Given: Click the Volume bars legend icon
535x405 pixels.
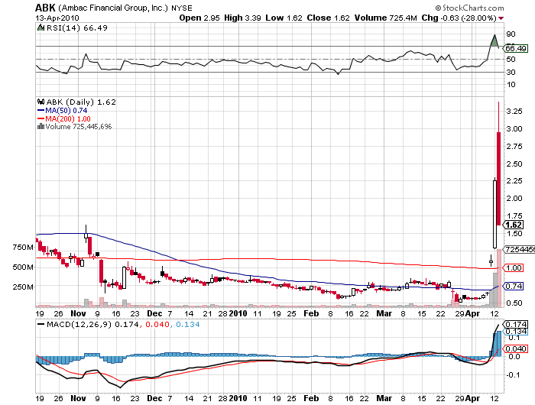Looking at the screenshot, I should coord(41,126).
